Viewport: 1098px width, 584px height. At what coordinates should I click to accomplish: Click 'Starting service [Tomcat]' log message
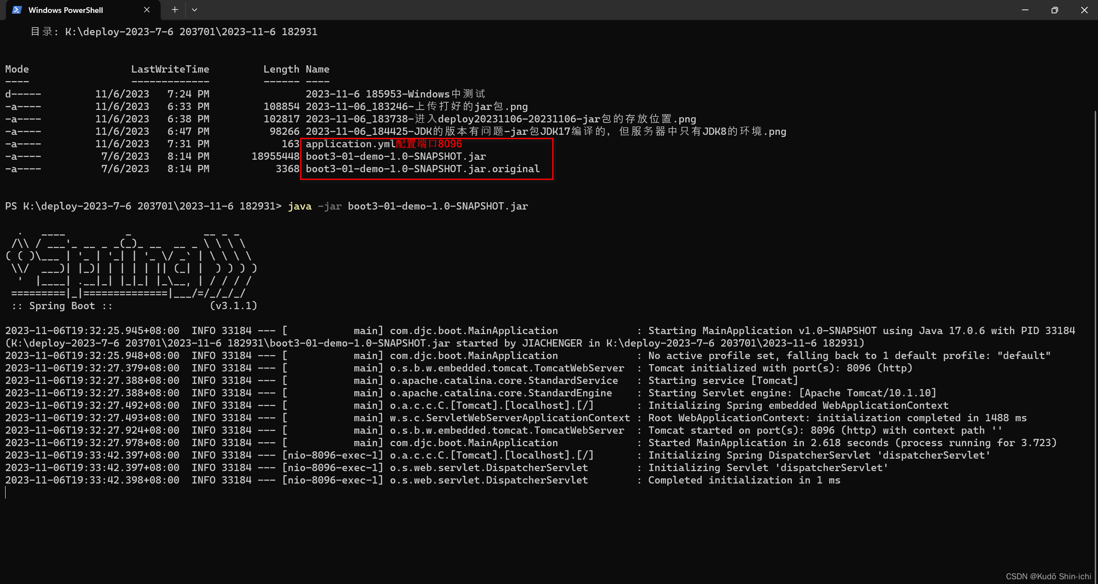[723, 381]
